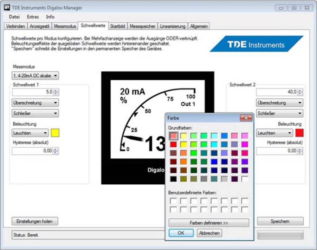Viewport: 317px width, 250px height.
Task: Select black in bottom color row
Action: (173, 179)
